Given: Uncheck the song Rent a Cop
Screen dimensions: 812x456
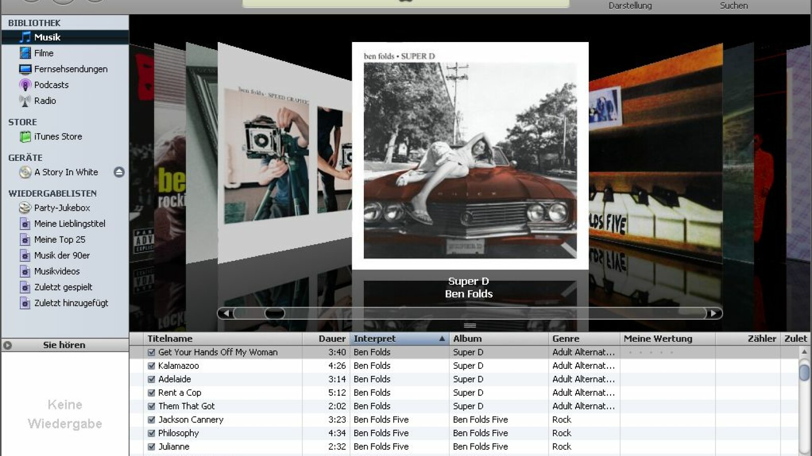Looking at the screenshot, I should tap(151, 392).
